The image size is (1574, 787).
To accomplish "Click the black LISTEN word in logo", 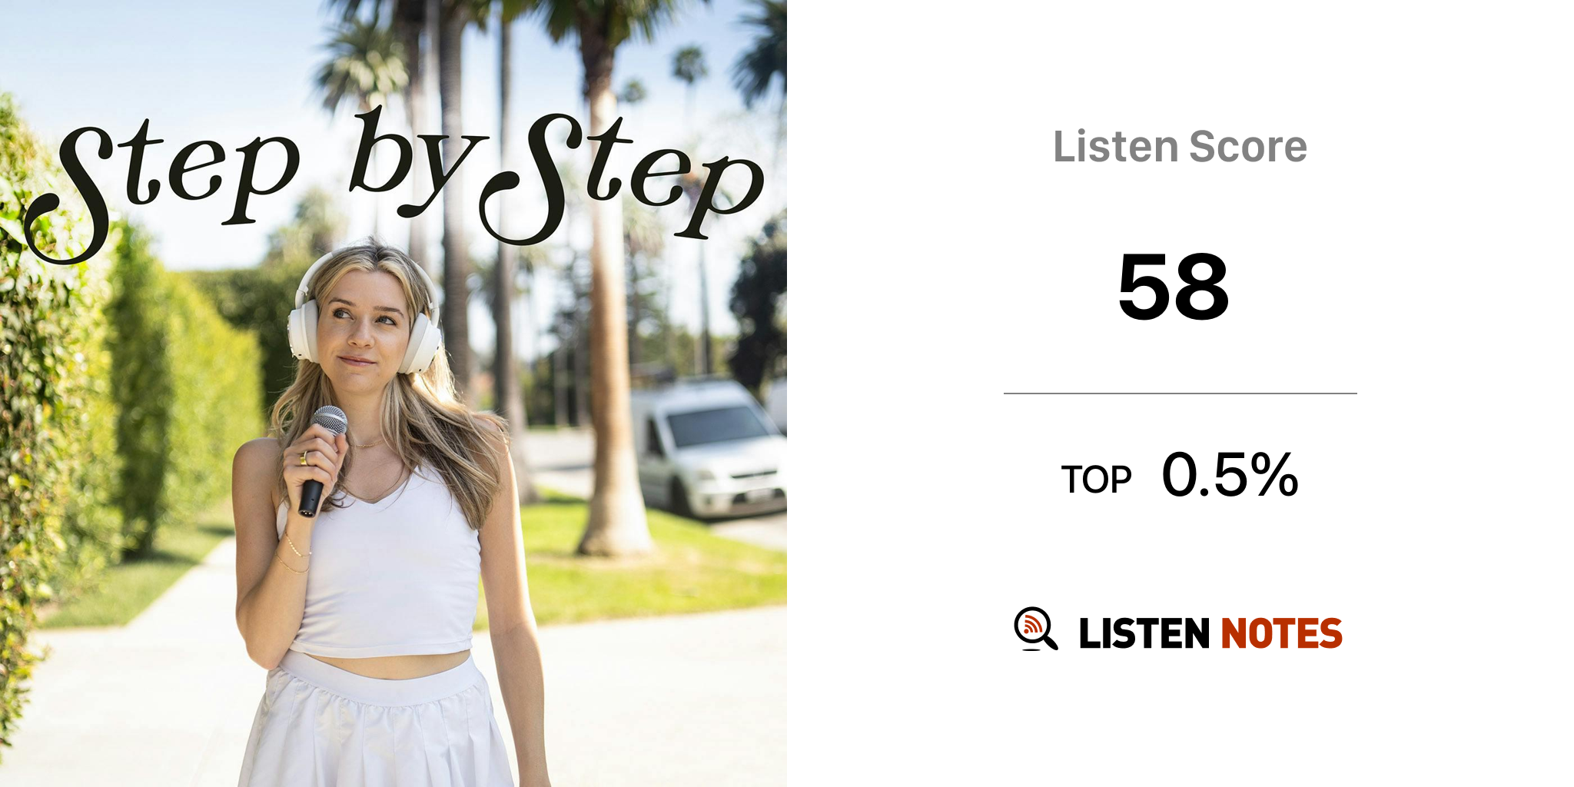I will 1144,633.
